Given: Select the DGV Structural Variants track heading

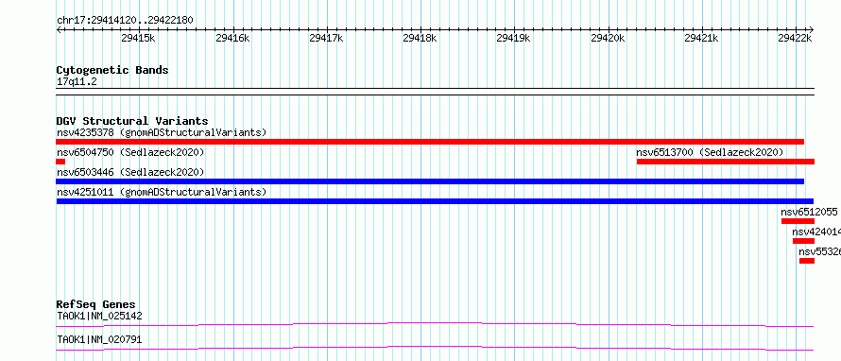Looking at the screenshot, I should [132, 121].
